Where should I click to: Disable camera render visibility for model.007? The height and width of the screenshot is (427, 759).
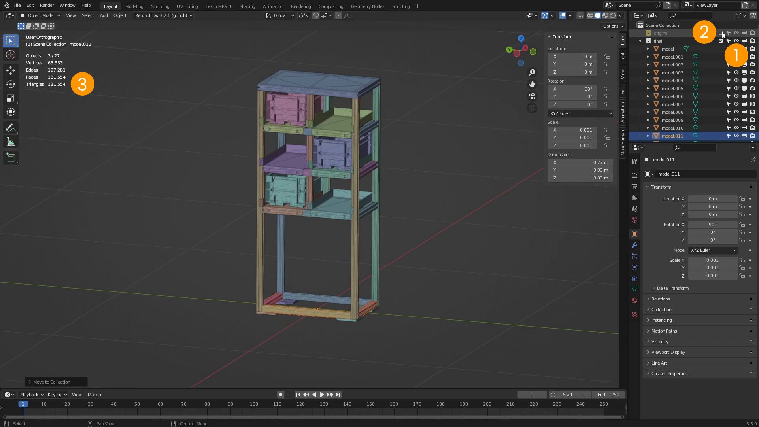753,104
